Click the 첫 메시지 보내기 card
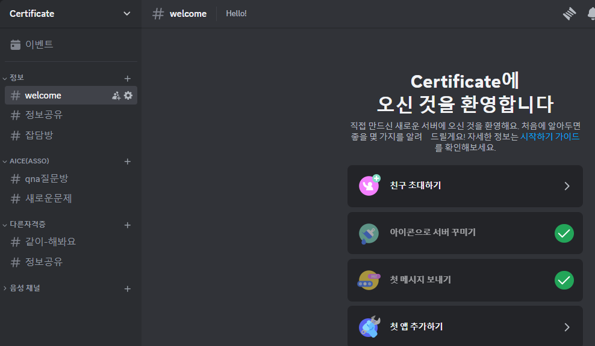Image resolution: width=595 pixels, height=346 pixels. coord(465,280)
